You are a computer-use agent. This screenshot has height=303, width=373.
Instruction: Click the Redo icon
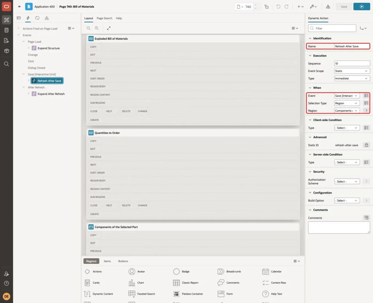[286, 7]
